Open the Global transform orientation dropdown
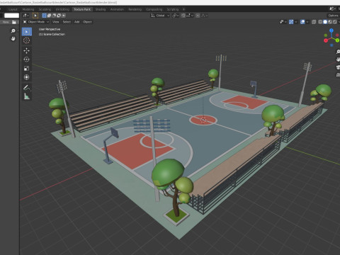This screenshot has width=340, height=255. 160,16
